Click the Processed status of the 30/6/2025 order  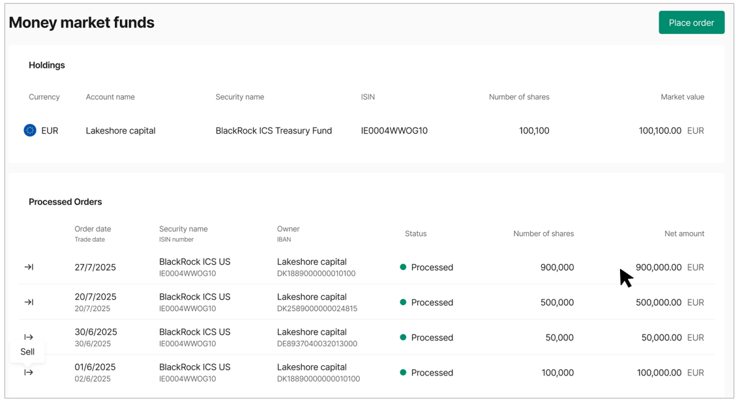click(x=432, y=338)
